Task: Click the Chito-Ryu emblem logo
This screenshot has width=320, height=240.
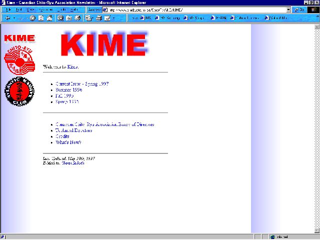Action: coord(18,61)
